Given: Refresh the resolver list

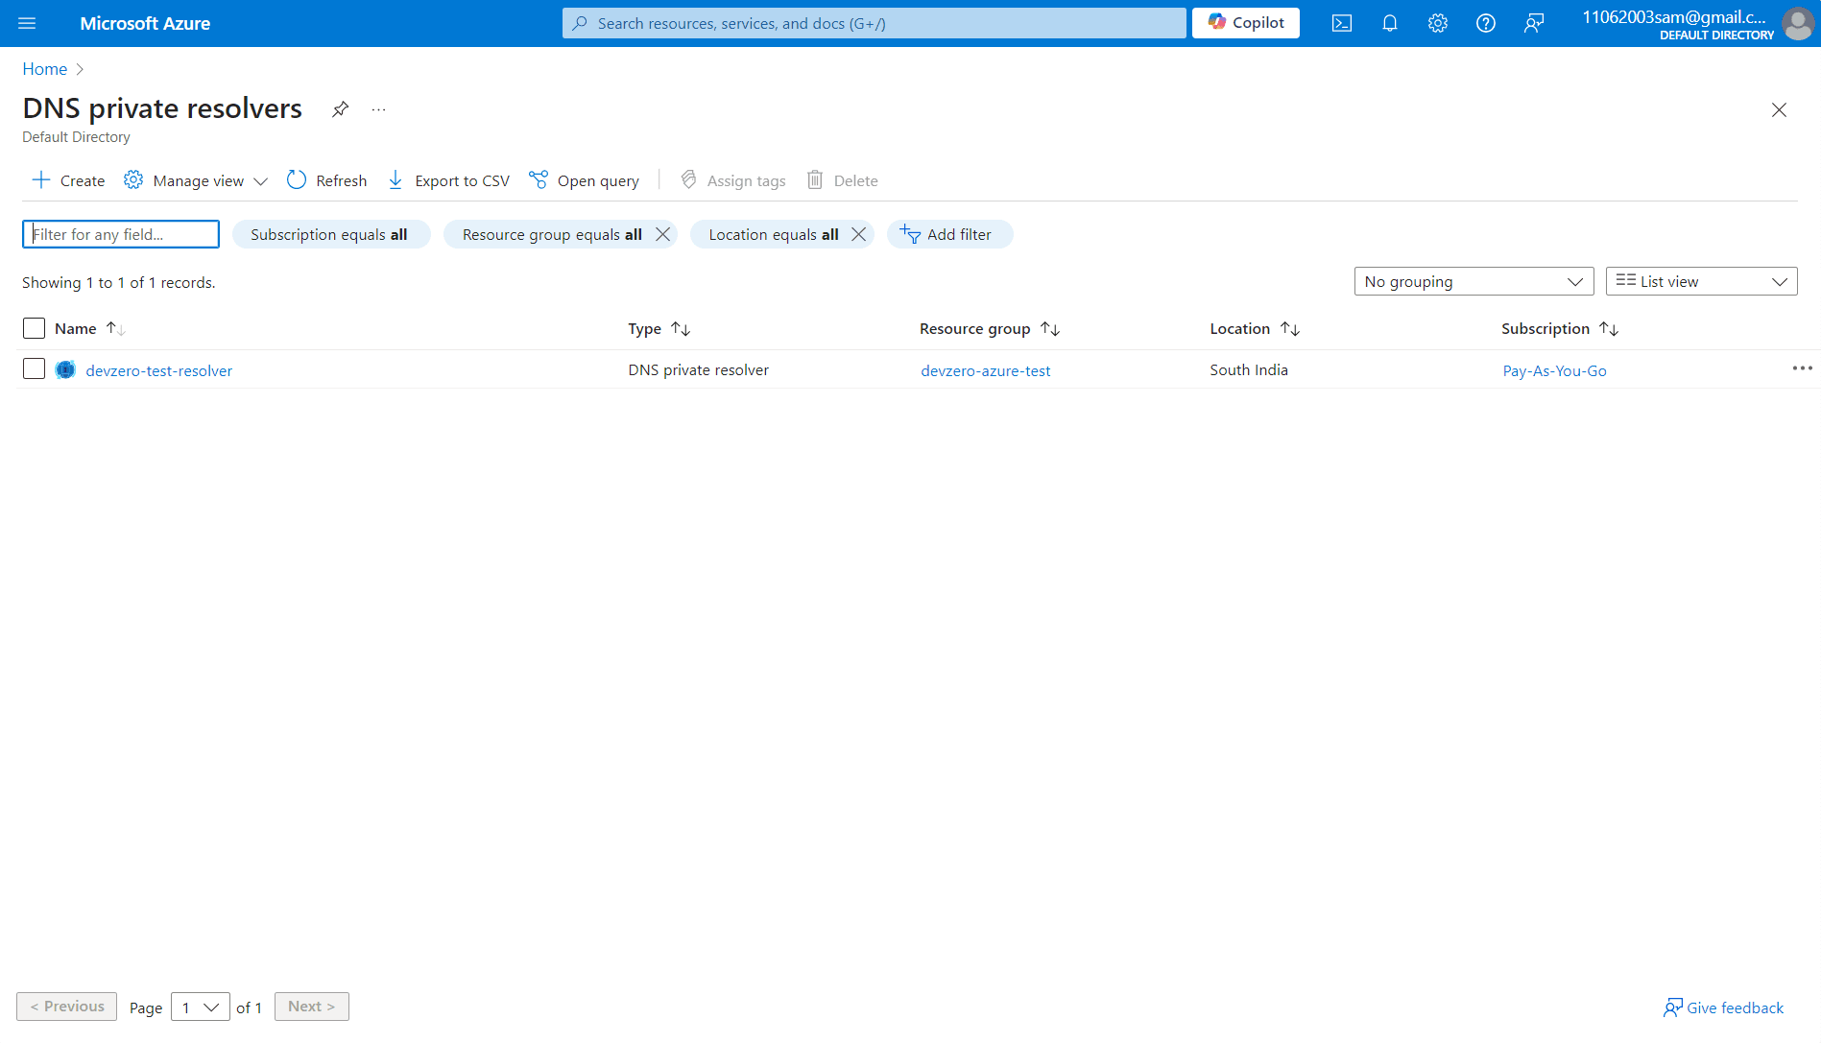Looking at the screenshot, I should [x=326, y=180].
